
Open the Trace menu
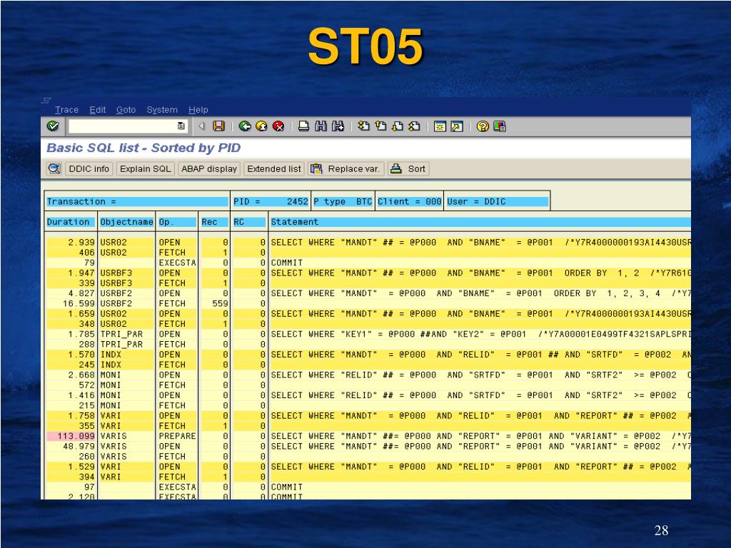(x=66, y=109)
